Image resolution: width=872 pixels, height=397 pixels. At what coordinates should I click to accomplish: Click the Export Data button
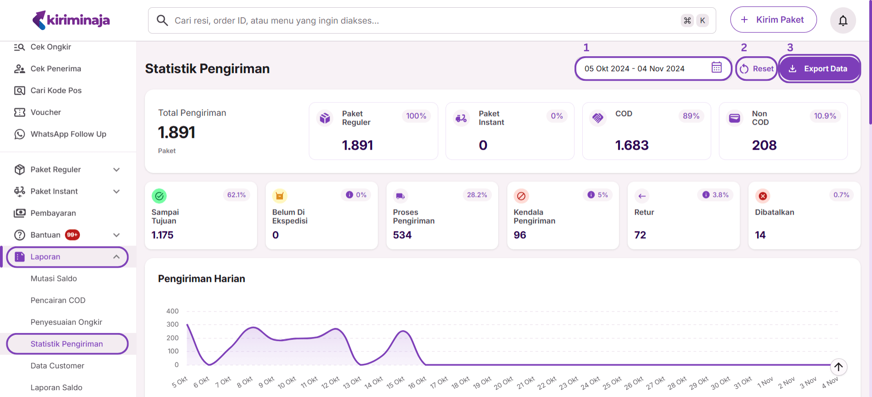pos(819,69)
